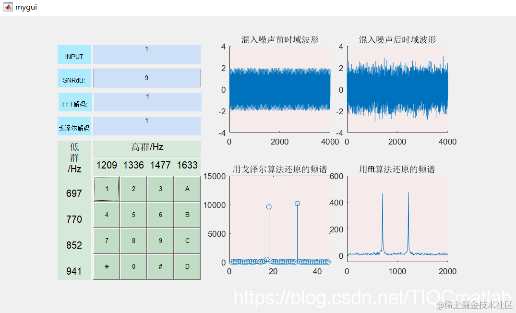The height and width of the screenshot is (313, 516).
Task: Click the 混入噪声前时域波形 plot
Action: point(280,89)
